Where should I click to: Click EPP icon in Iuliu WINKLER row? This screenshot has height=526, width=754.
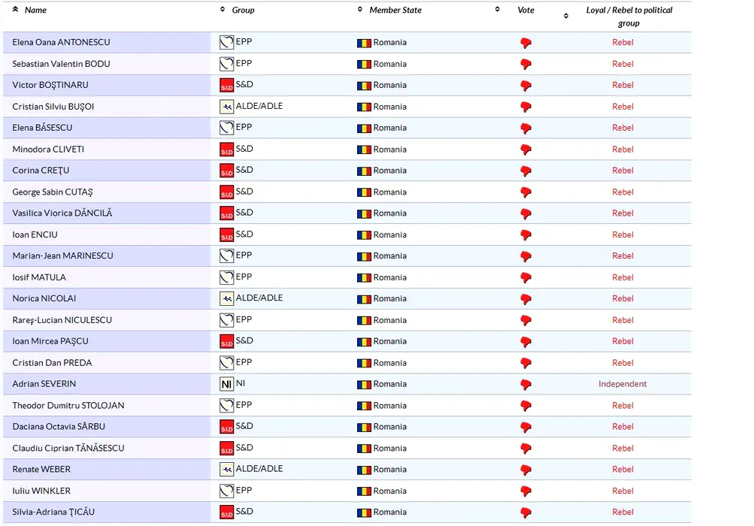[226, 491]
